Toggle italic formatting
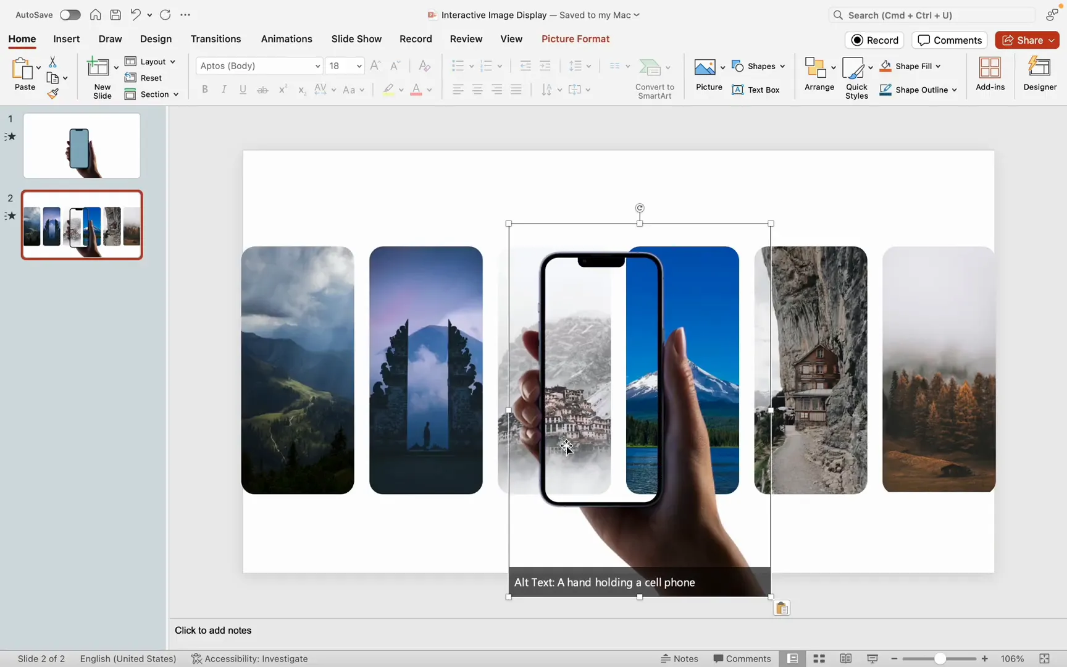 (224, 90)
